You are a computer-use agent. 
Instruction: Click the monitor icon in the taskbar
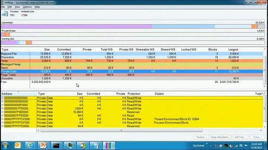70,145
